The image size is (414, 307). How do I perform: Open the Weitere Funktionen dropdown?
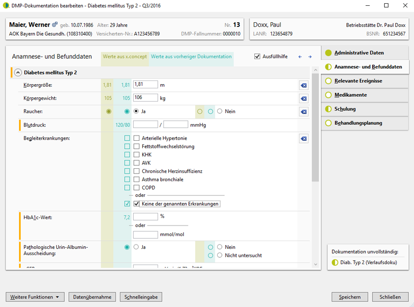coord(35,297)
